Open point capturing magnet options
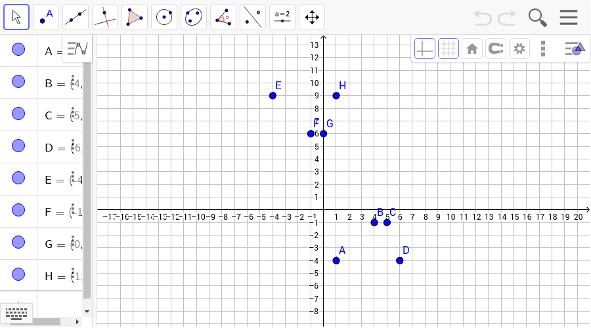Viewport: 591px width, 328px height. 496,49
